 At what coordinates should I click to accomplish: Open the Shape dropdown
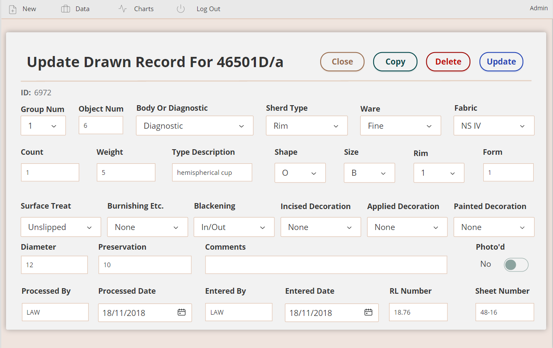pos(300,173)
